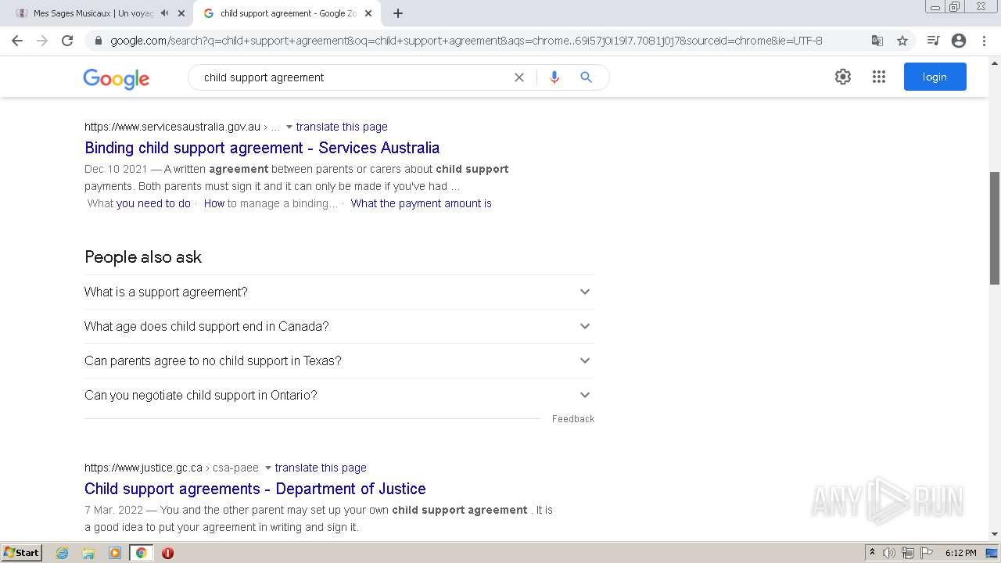Mute the Mes Sages Musicaux tab audio
The height and width of the screenshot is (563, 1001).
[x=164, y=13]
